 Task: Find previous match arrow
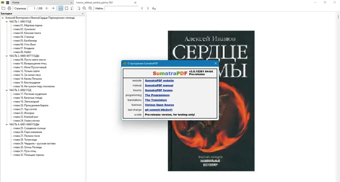coord(142,8)
